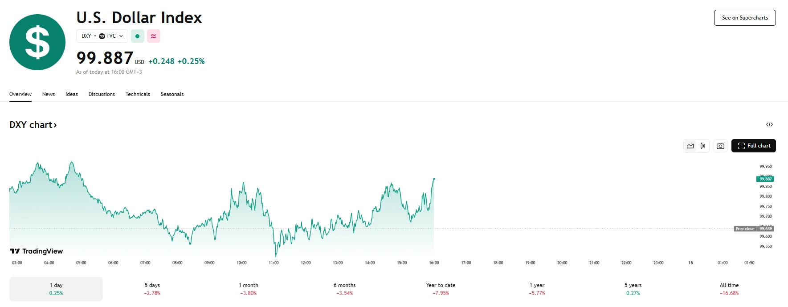Switch chart to area line style
This screenshot has width=788, height=307.
(x=690, y=146)
